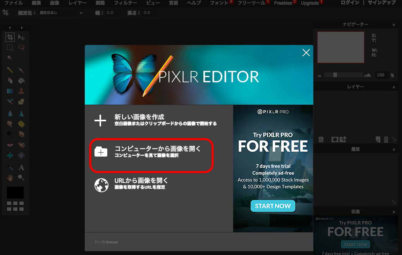Open the レイヤー menu
Image resolution: width=402 pixels, height=255 pixels.
point(77,3)
